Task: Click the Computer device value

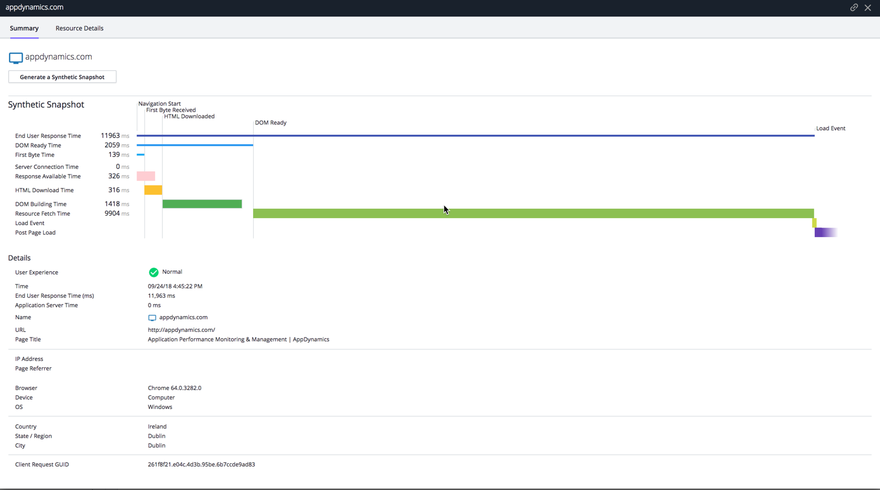Action: coord(161,398)
